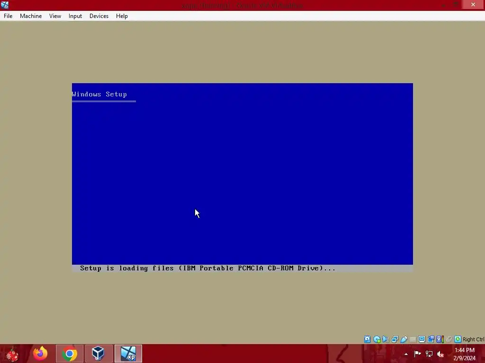485x363 pixels.
Task: Show hidden tray icons arrow
Action: [406, 354]
